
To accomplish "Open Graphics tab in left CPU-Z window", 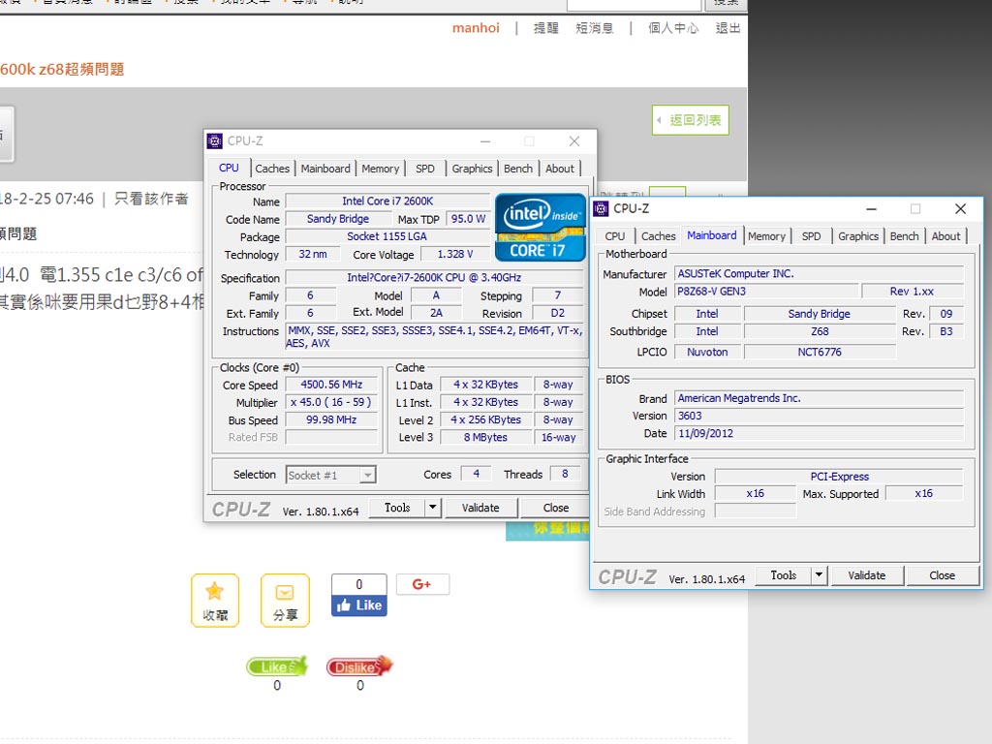I will click(472, 169).
